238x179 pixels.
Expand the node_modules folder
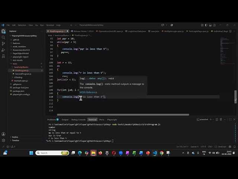pos(19,47)
